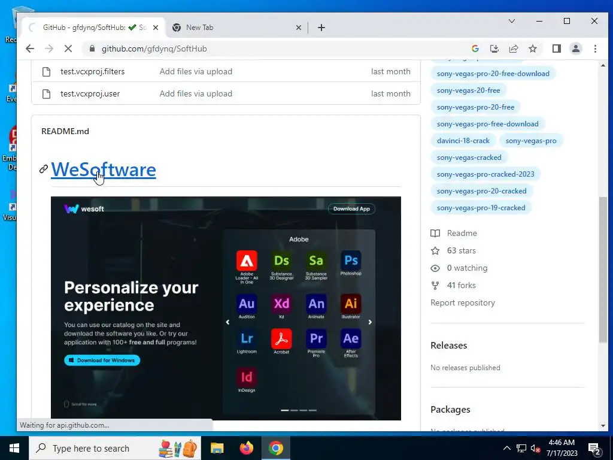Open Google icon in address bar
The height and width of the screenshot is (460, 613).
[475, 49]
